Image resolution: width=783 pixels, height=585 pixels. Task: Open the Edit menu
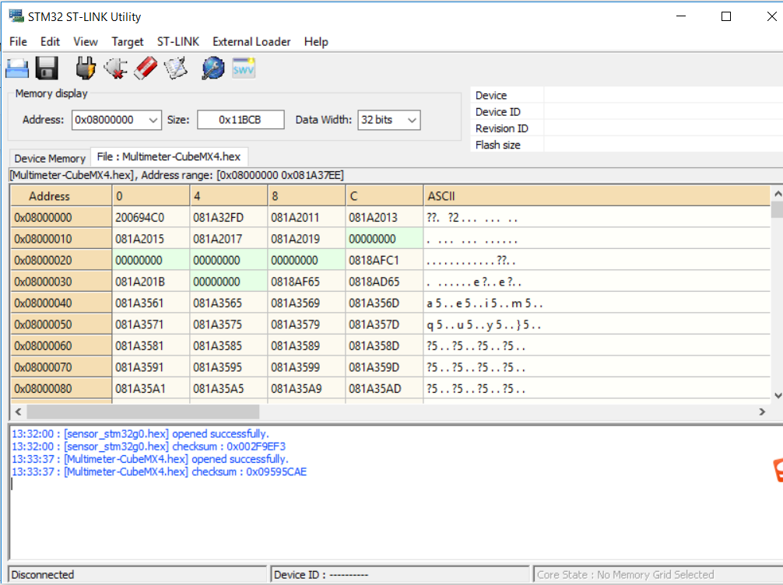click(50, 41)
